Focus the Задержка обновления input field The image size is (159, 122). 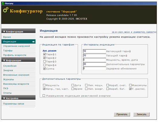point(94,68)
